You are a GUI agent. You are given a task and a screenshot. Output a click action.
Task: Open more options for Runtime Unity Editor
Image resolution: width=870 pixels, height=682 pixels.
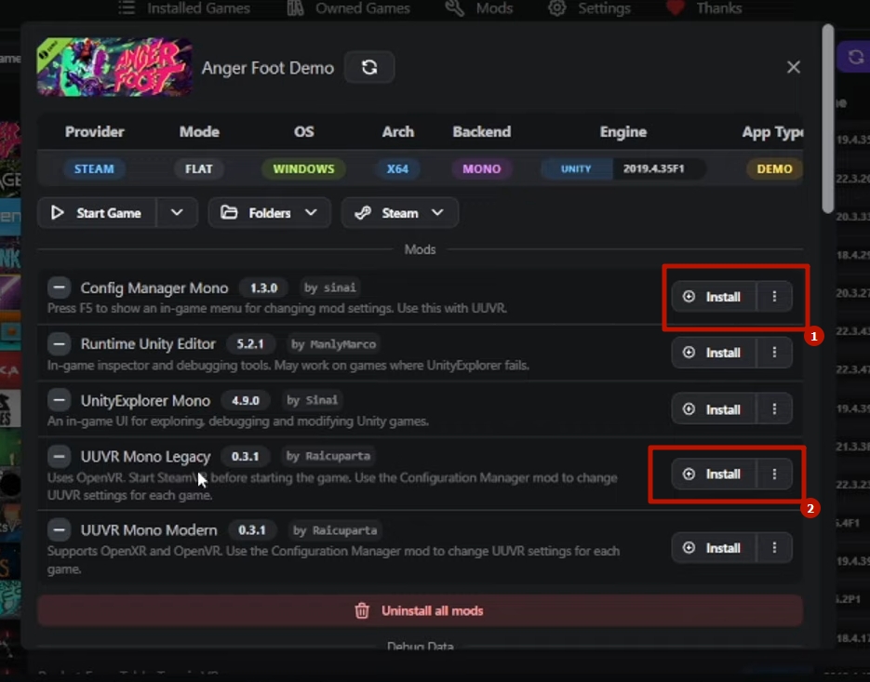tap(774, 353)
